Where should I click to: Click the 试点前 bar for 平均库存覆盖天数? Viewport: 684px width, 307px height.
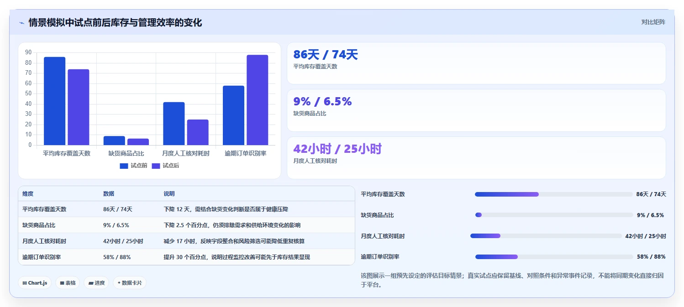coord(54,101)
